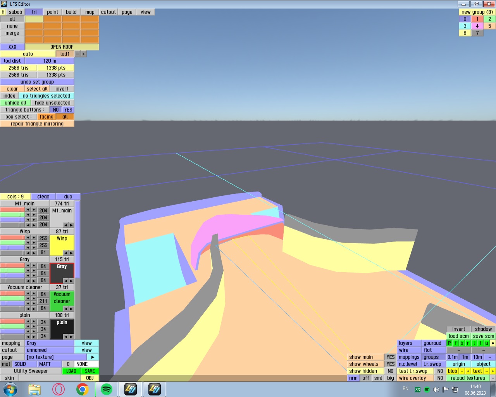Open the build mode tab
The image size is (496, 397).
click(71, 12)
